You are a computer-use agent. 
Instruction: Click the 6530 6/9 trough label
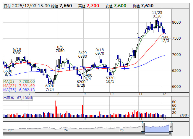[8, 73]
